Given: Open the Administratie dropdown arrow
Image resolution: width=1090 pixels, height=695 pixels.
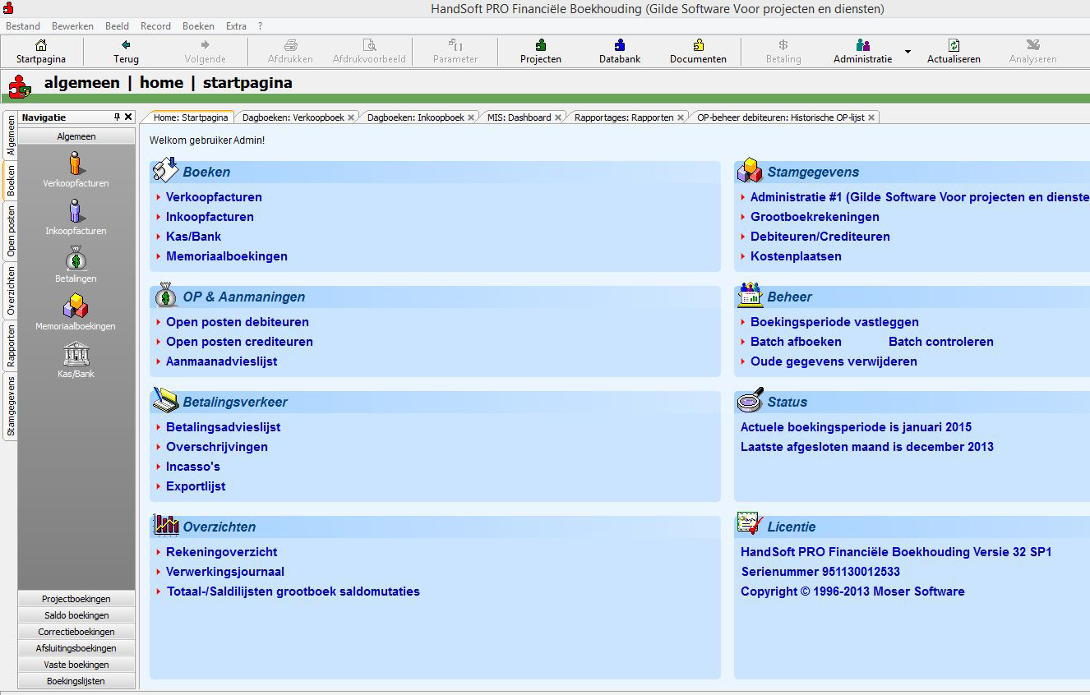Looking at the screenshot, I should (908, 52).
